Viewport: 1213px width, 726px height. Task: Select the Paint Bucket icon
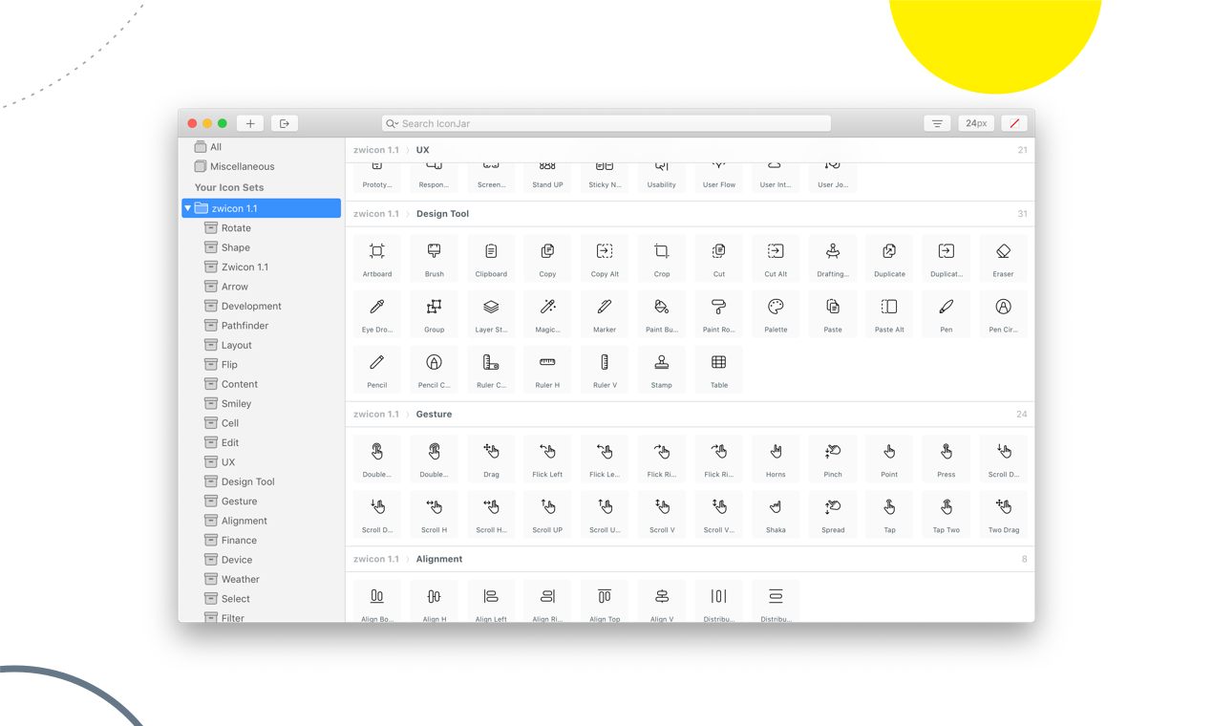[662, 313]
